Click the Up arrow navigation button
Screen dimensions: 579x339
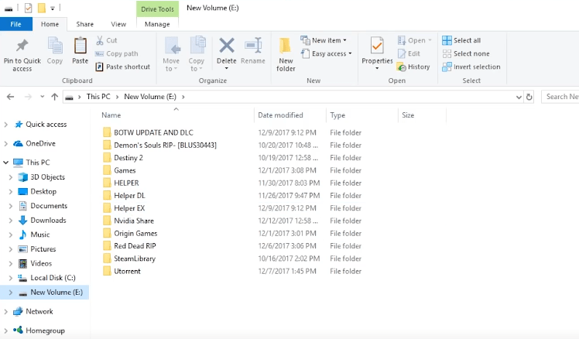tap(54, 97)
